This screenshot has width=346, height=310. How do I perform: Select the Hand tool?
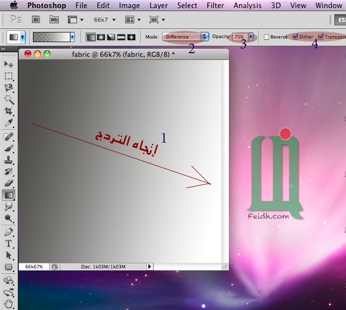(9, 304)
